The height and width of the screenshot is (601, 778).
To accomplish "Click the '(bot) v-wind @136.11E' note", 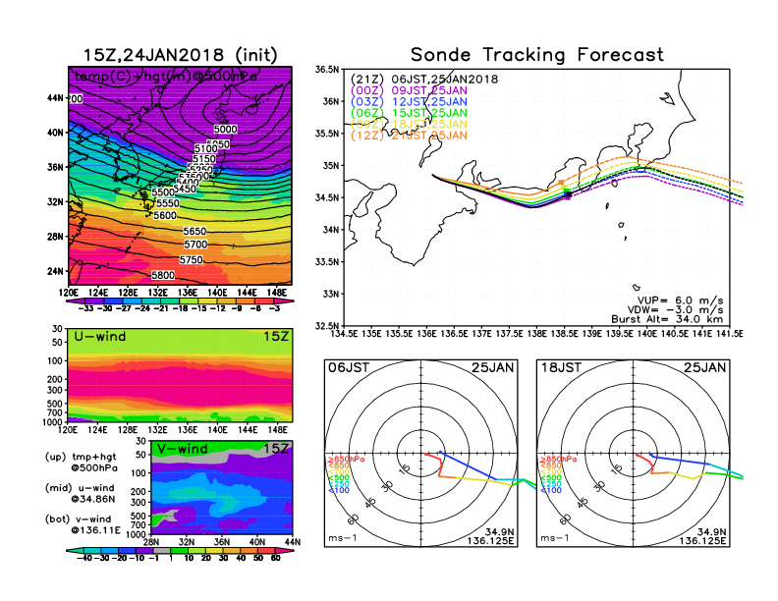I will coord(83,524).
